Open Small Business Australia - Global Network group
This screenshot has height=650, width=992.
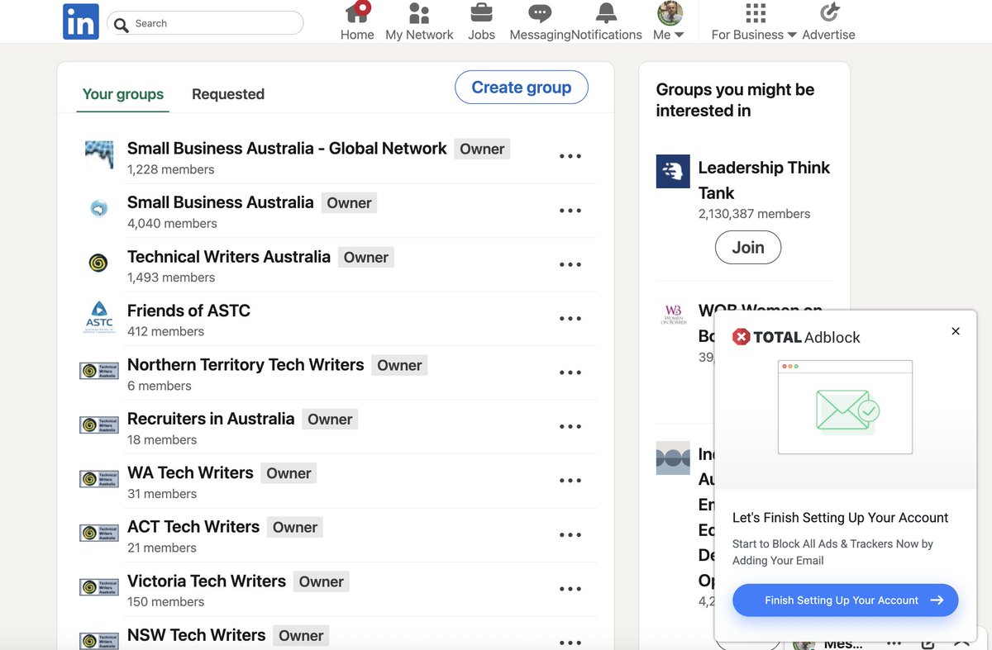tap(287, 149)
